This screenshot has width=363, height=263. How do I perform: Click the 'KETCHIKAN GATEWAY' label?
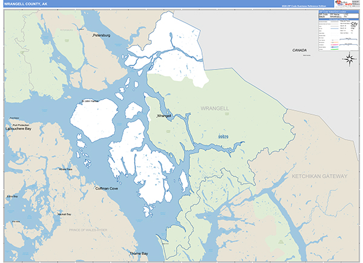pos(319,177)
